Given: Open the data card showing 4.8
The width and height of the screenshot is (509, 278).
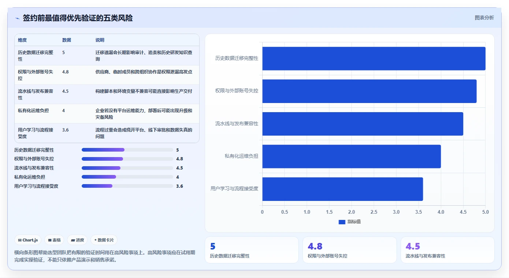Looking at the screenshot, I should [x=349, y=250].
